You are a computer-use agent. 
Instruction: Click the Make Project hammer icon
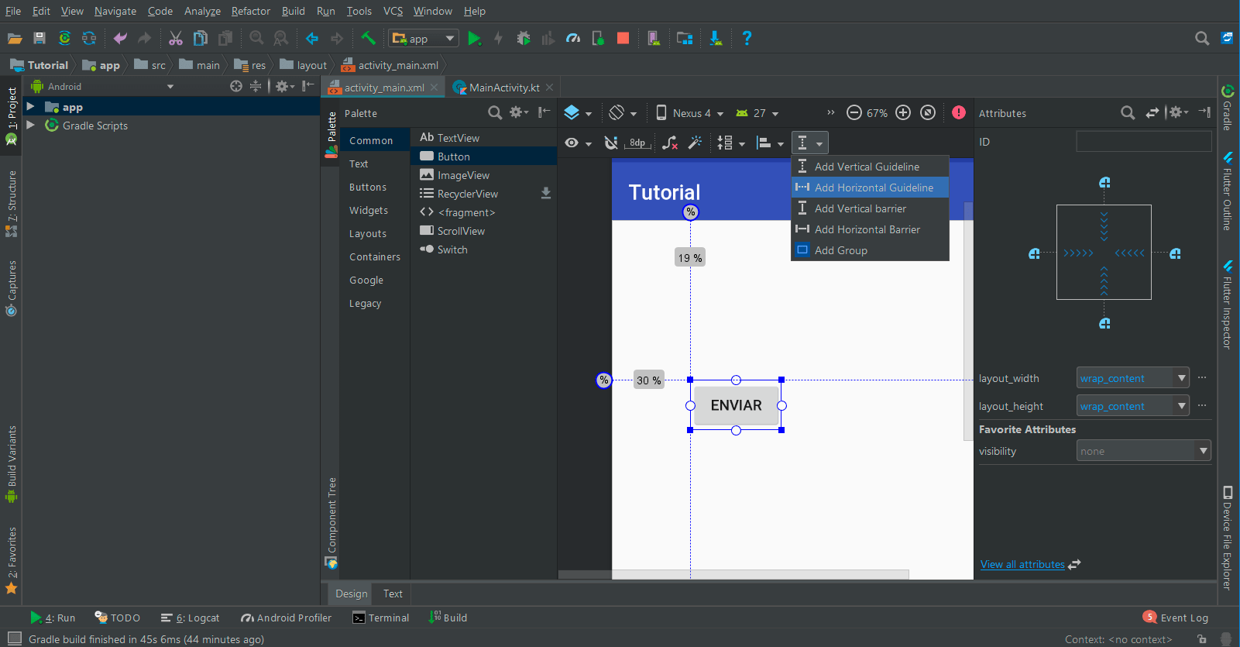pyautogui.click(x=369, y=38)
